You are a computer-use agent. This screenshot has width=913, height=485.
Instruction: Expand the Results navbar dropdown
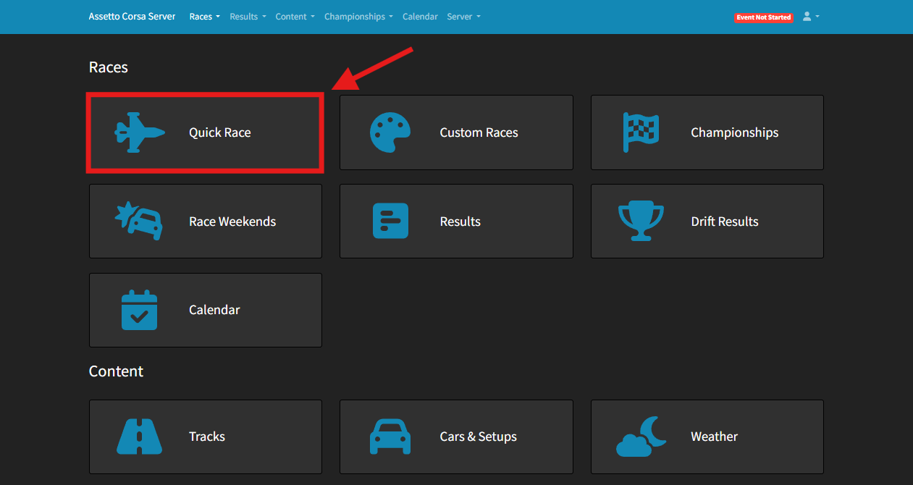pyautogui.click(x=248, y=16)
